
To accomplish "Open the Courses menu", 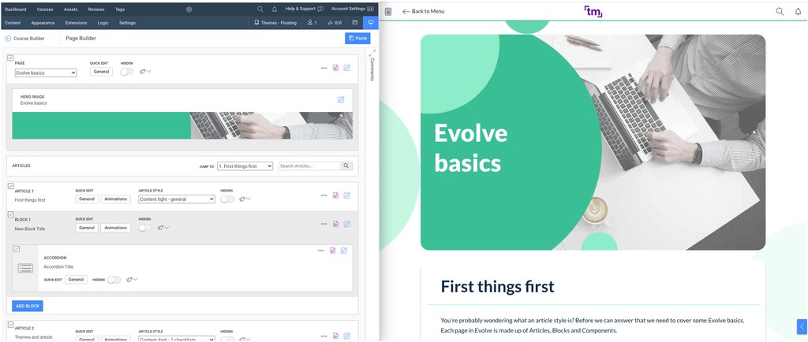I will pos(45,9).
